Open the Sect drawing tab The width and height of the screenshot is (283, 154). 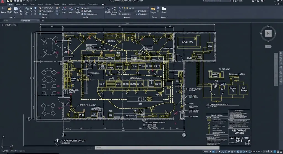coord(7,21)
